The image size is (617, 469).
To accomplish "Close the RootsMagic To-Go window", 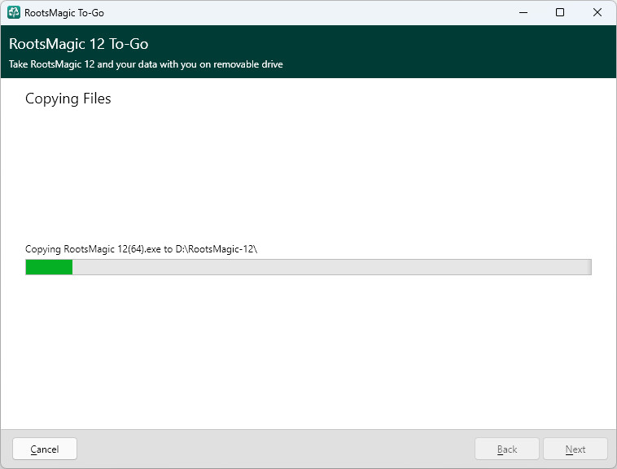I will coord(597,12).
